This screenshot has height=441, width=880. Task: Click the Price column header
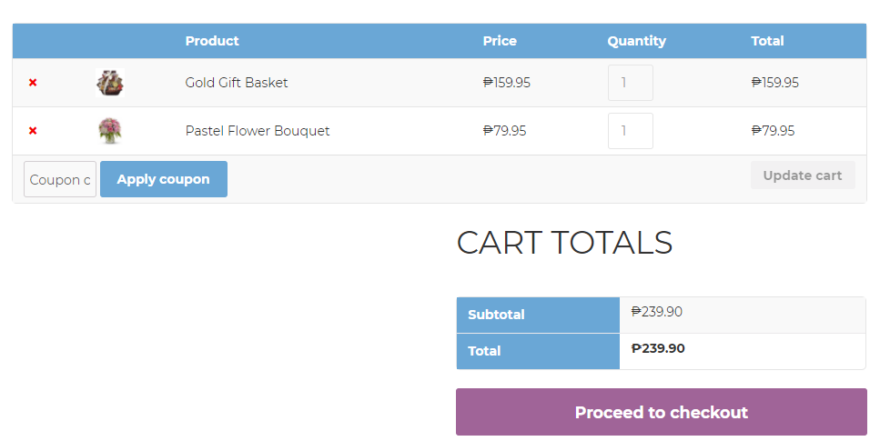[500, 41]
